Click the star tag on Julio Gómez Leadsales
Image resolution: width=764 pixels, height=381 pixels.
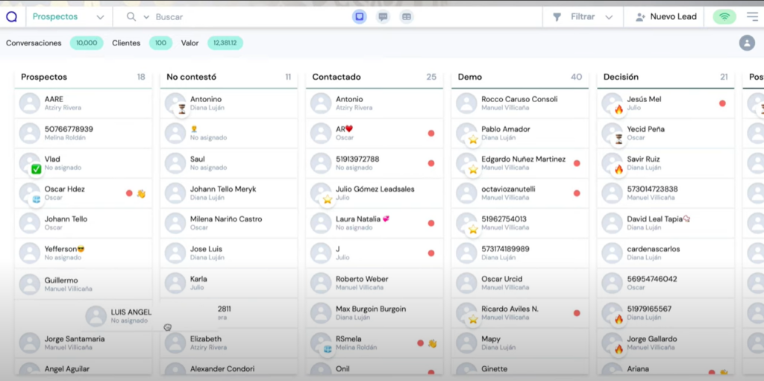[328, 199]
